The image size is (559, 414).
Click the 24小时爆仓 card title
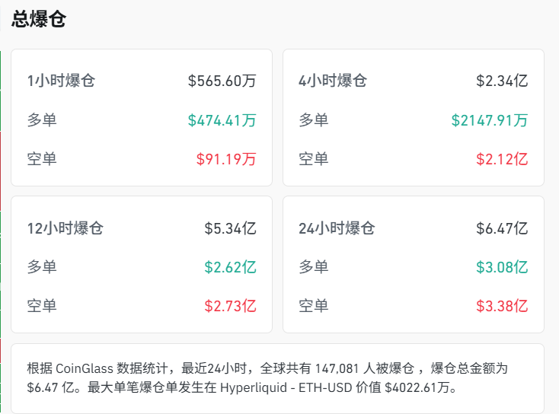pyautogui.click(x=337, y=228)
